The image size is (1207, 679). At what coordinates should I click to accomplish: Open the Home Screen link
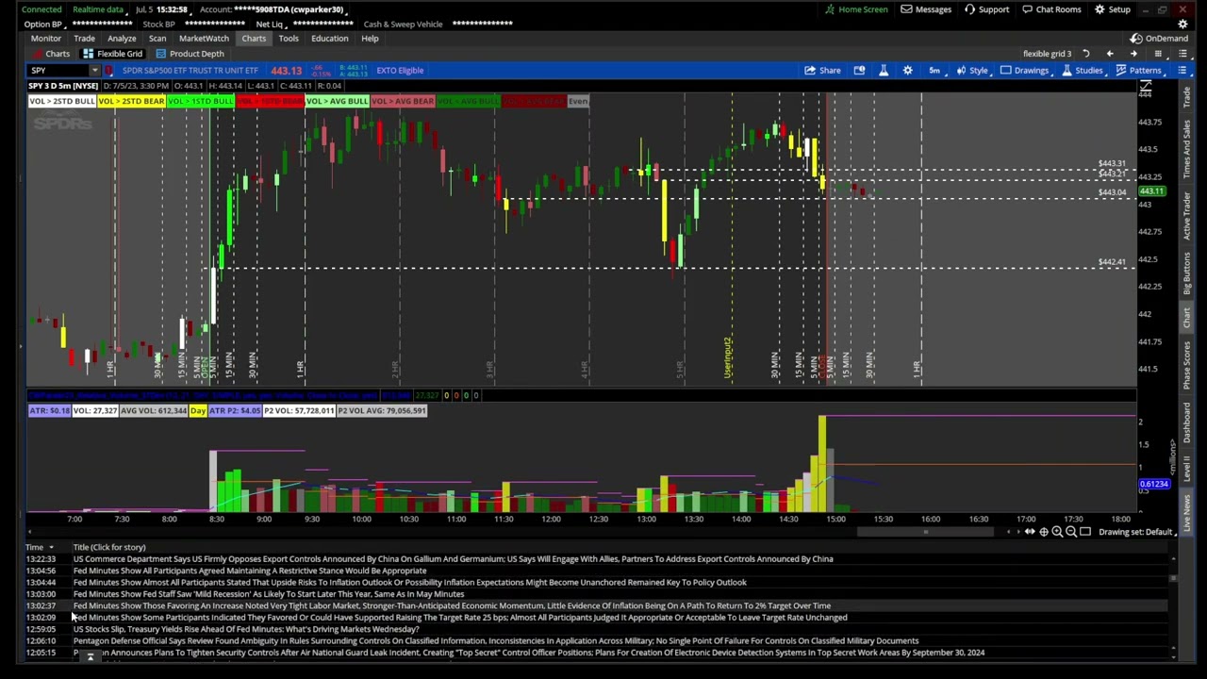(x=856, y=9)
